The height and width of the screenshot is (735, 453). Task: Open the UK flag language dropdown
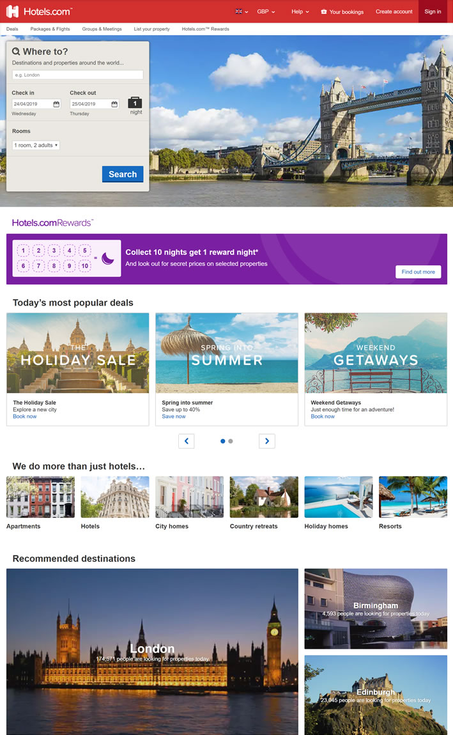point(242,12)
